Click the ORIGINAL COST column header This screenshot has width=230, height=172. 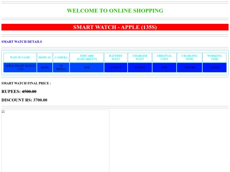pyautogui.click(x=164, y=57)
